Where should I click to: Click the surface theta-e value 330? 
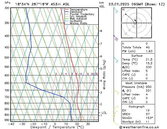click(149, 67)
